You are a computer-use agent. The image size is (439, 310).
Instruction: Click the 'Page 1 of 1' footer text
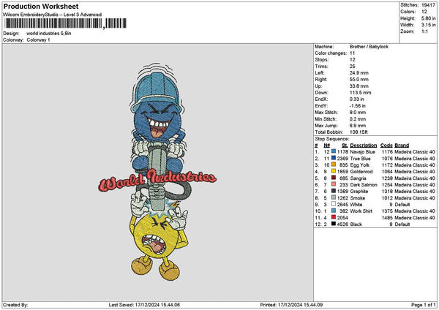point(424,305)
